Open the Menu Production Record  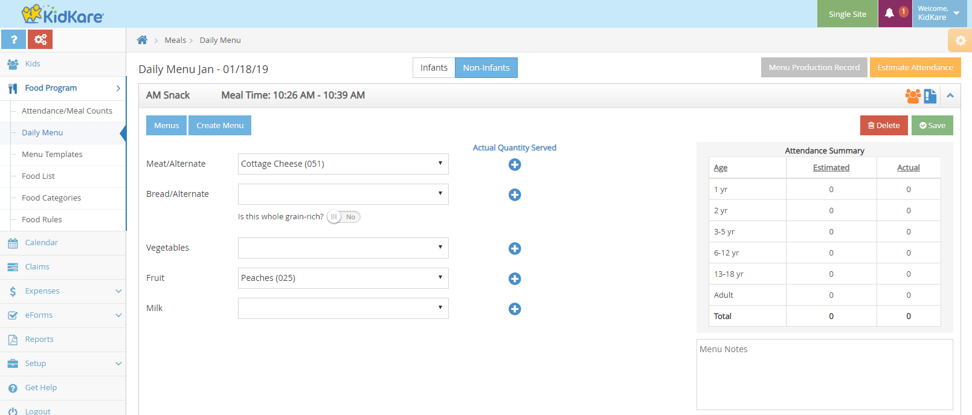tap(814, 67)
